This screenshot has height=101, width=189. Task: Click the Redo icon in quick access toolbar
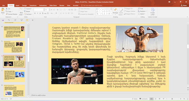point(15,20)
